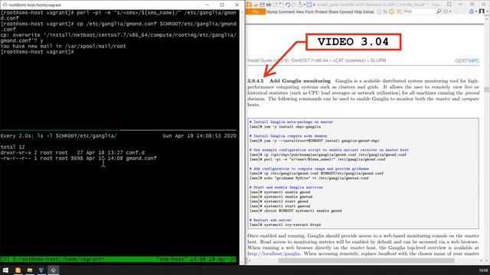Select the Protect ribbon tab
The height and width of the screenshot is (275, 490).
[x=321, y=12]
